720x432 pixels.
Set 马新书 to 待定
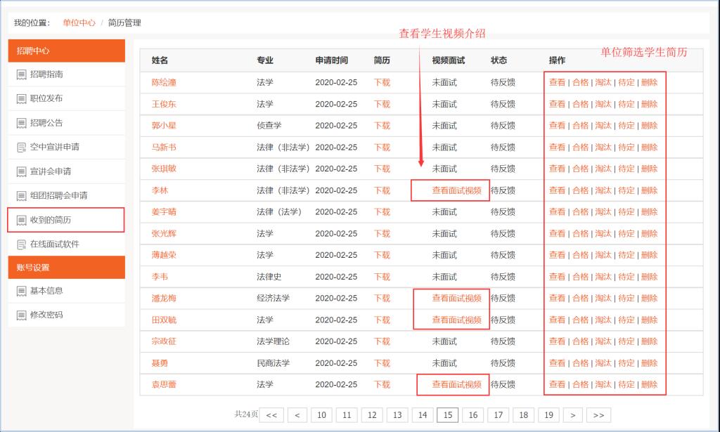tap(626, 148)
